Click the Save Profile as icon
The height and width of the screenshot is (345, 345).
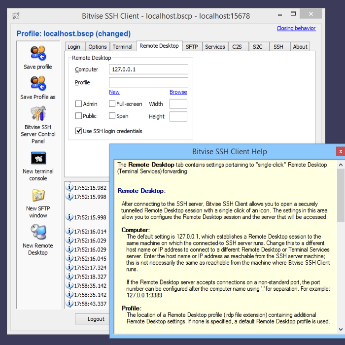(38, 83)
